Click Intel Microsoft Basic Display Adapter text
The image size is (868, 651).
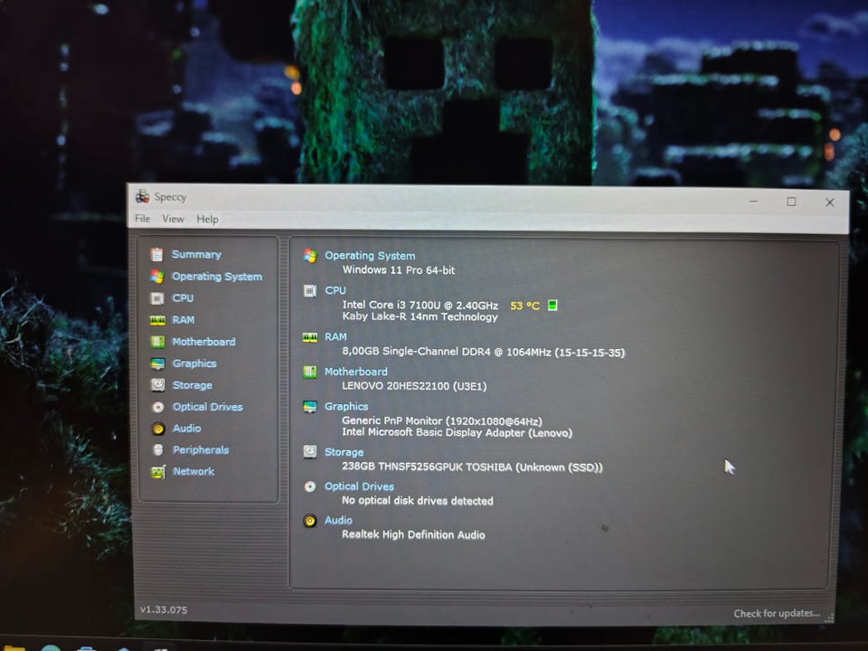[x=457, y=432]
